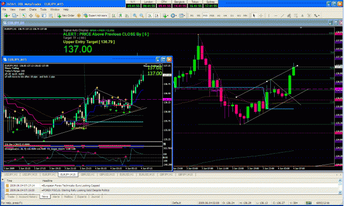Open the Help menu
This screenshot has width=344, height=206.
pos(66,10)
